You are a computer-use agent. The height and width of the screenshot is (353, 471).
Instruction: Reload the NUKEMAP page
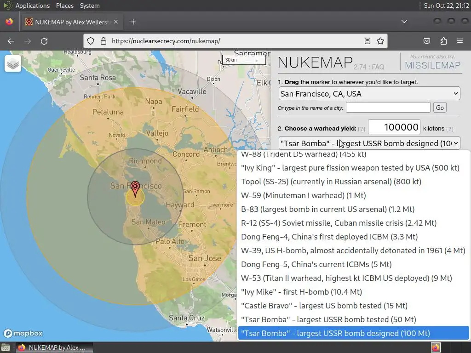click(44, 41)
